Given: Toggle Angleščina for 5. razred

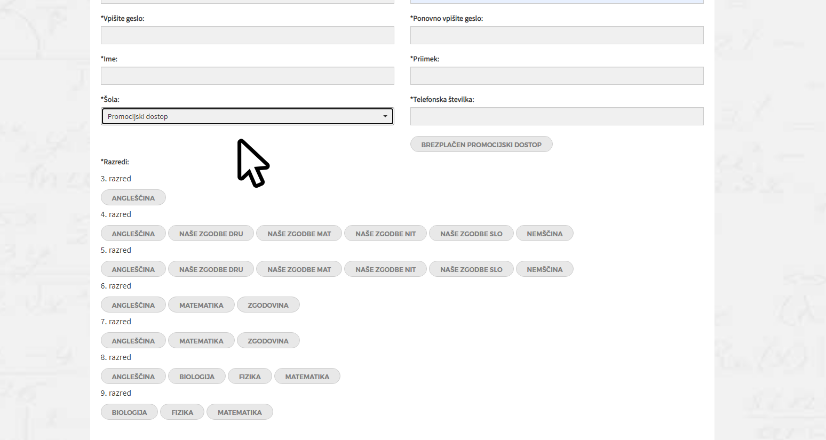Looking at the screenshot, I should pyautogui.click(x=133, y=269).
